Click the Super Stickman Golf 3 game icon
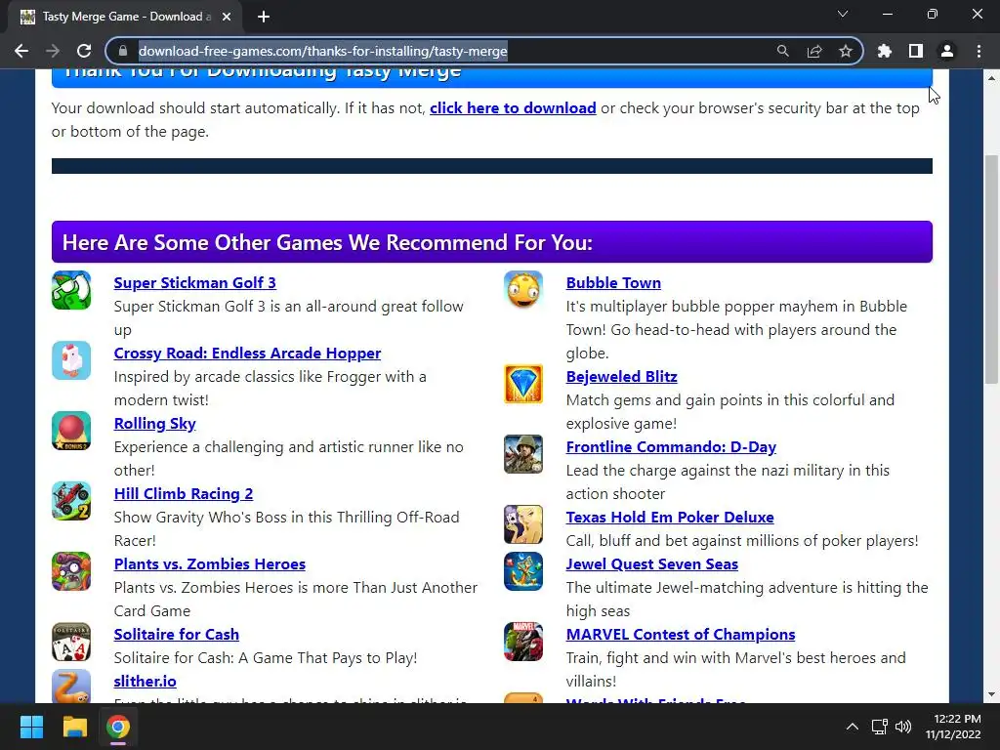The height and width of the screenshot is (750, 1000). click(x=71, y=290)
